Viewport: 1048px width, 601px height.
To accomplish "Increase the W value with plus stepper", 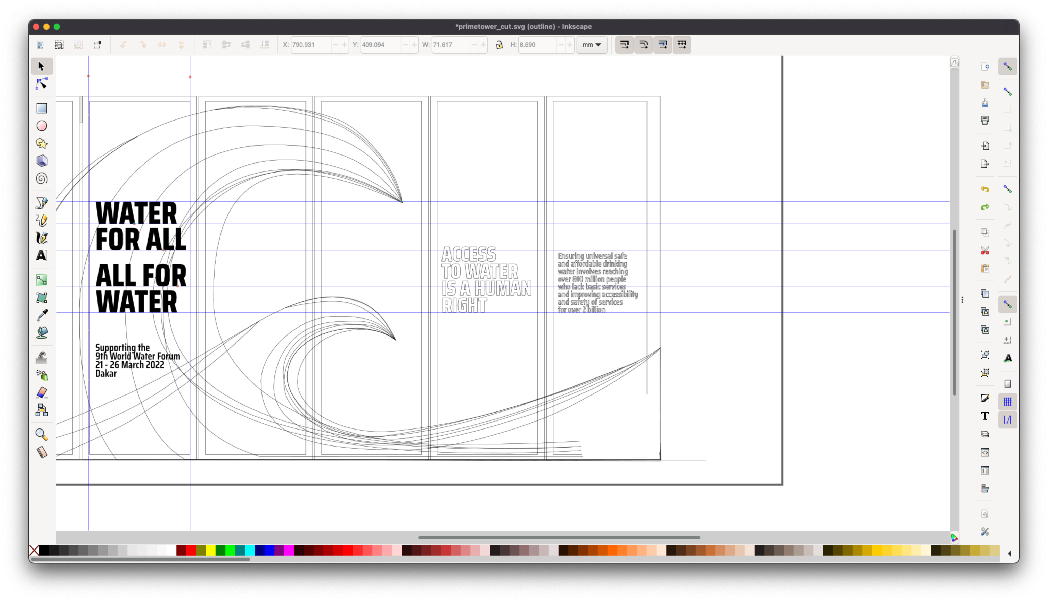I will tap(484, 45).
